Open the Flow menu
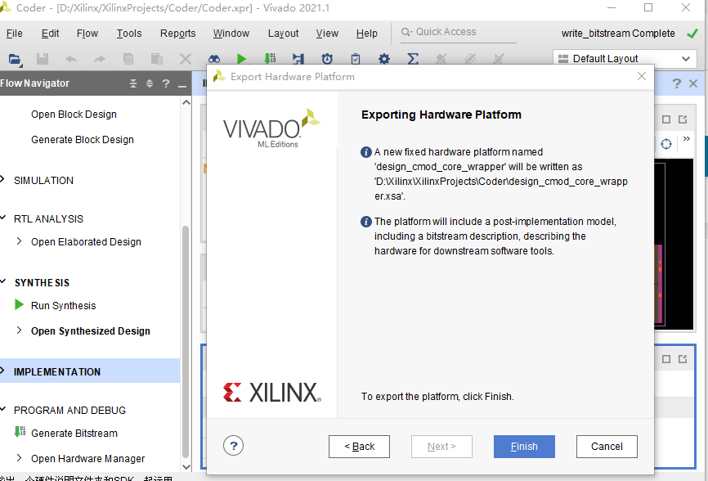Viewport: 708px width, 481px height. pyautogui.click(x=87, y=34)
